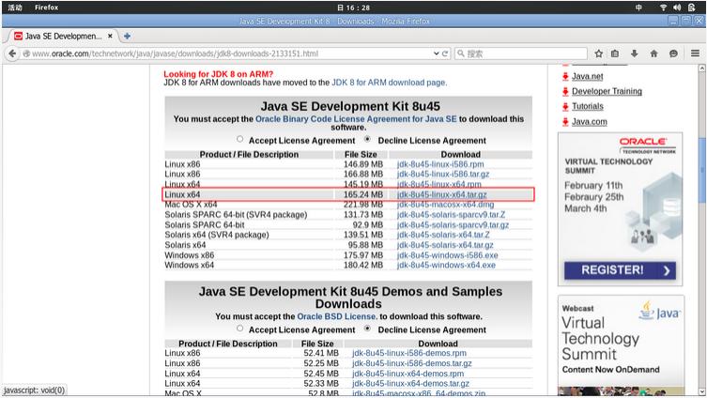Click the Oracle favicon on the tab
The height and width of the screenshot is (398, 707).
(18, 36)
